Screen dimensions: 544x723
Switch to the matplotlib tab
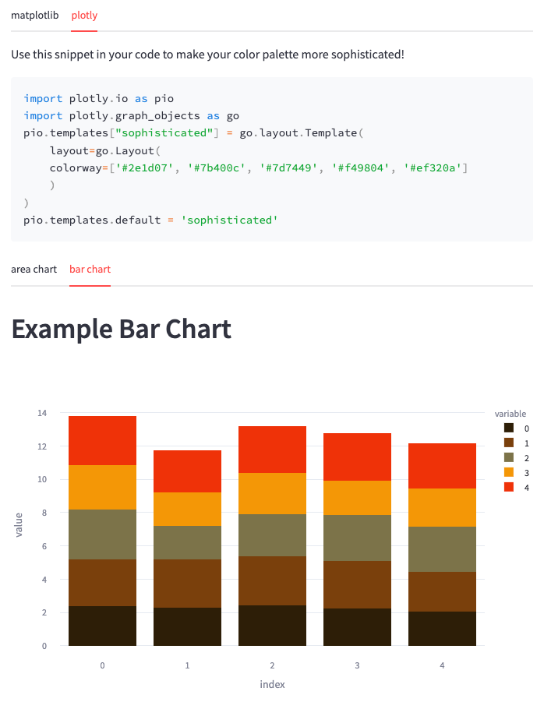click(x=34, y=16)
